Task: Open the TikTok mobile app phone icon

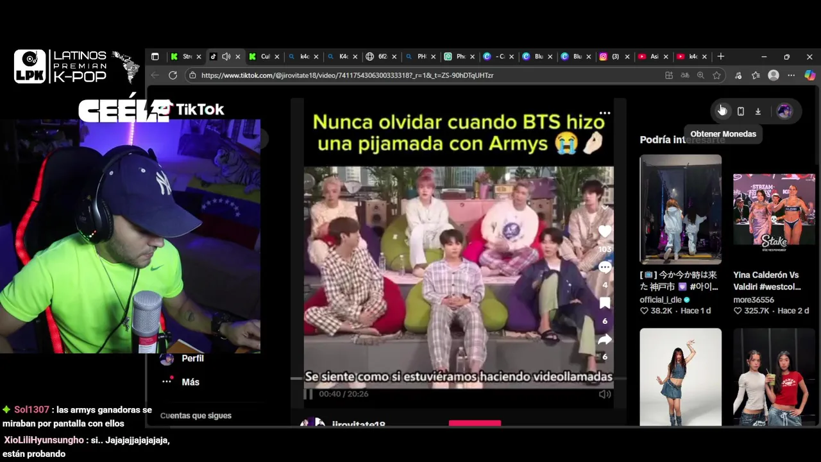Action: (740, 111)
